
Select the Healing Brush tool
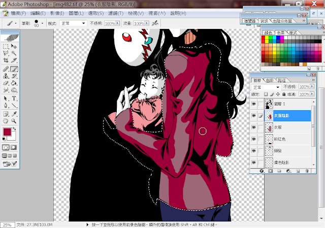(x=6, y=69)
